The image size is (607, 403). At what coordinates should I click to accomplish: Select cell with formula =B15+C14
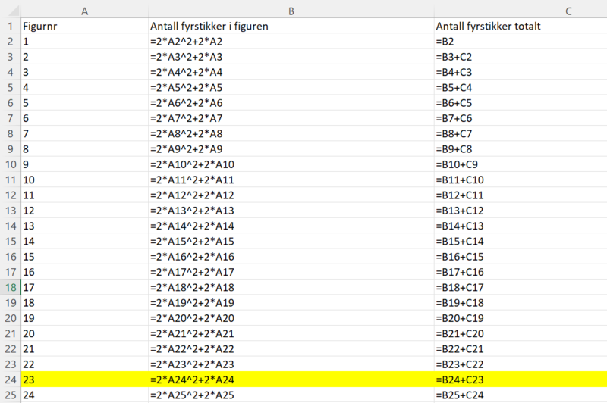click(521, 241)
